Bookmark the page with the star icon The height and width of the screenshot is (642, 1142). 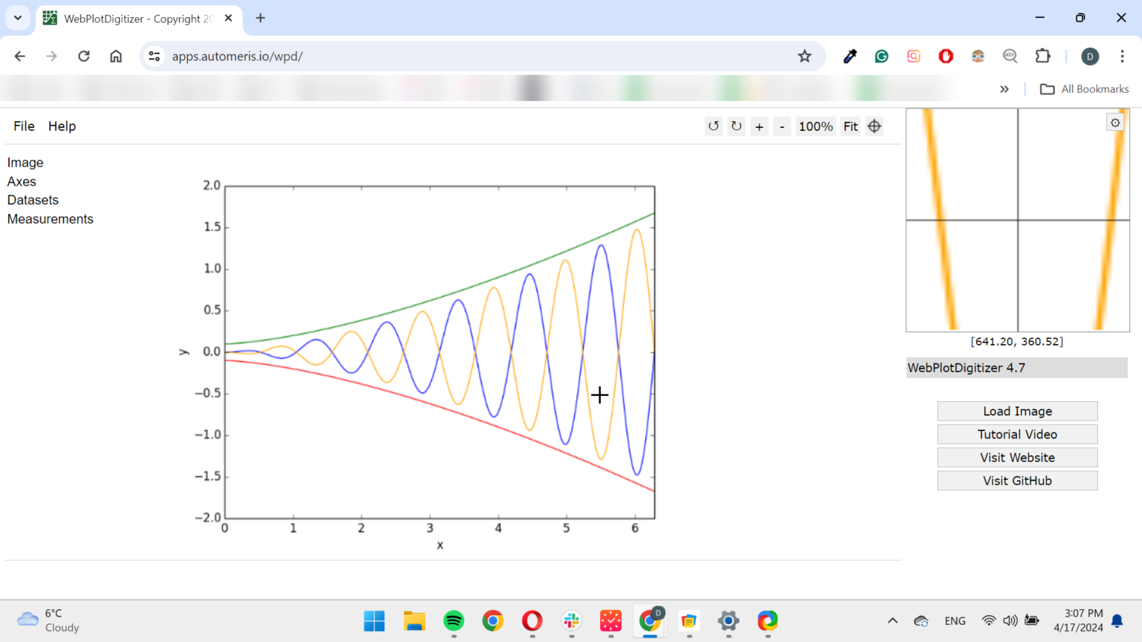804,56
